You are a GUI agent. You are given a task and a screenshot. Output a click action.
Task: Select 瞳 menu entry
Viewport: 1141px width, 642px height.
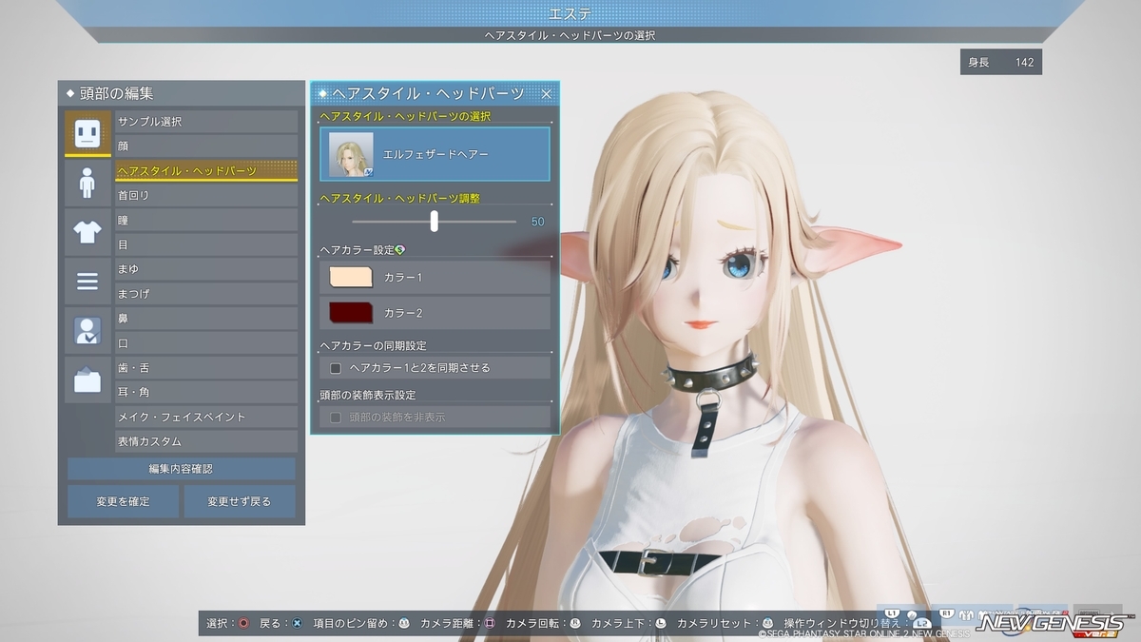206,220
